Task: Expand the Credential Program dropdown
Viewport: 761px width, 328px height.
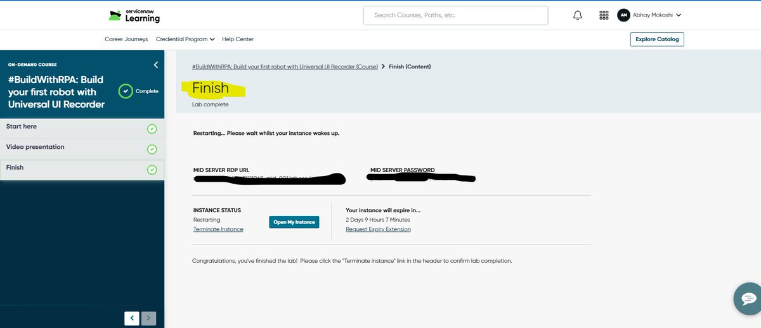Action: 185,39
